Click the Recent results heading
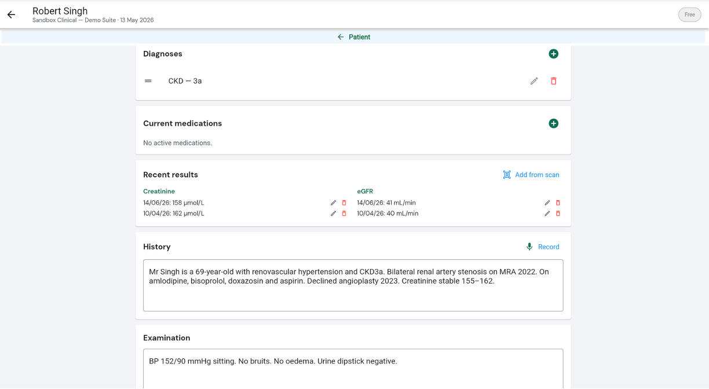Viewport: 709px width, 389px height. [171, 175]
